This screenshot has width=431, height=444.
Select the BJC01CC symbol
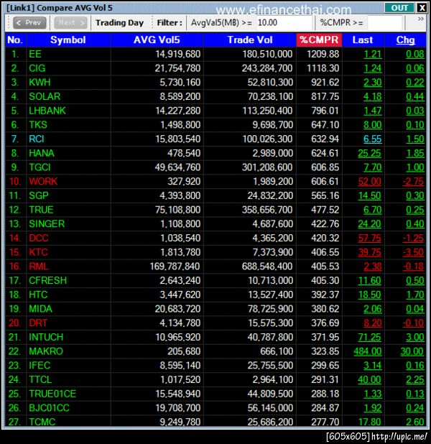pyautogui.click(x=49, y=408)
